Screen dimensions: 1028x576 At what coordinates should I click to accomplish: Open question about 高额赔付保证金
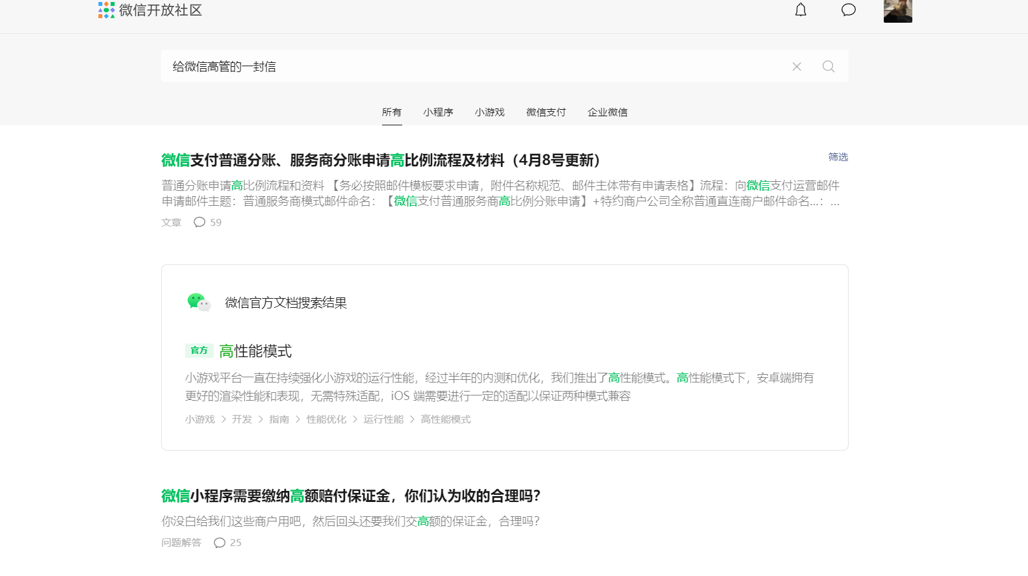pyautogui.click(x=351, y=496)
